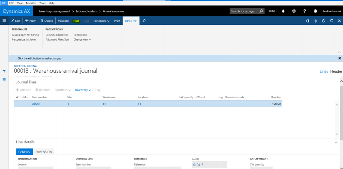This screenshot has height=169, width=343.
Task: Open the settings gear icon
Action: click(x=294, y=11)
